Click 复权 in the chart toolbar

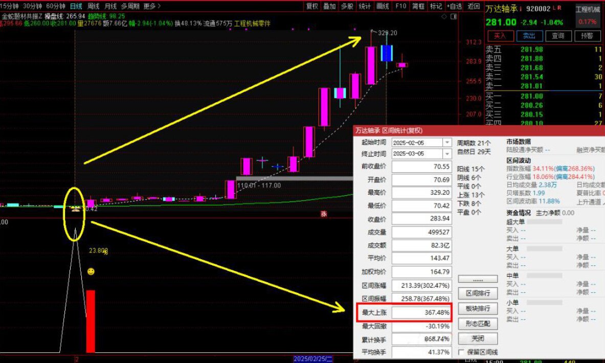pos(312,6)
